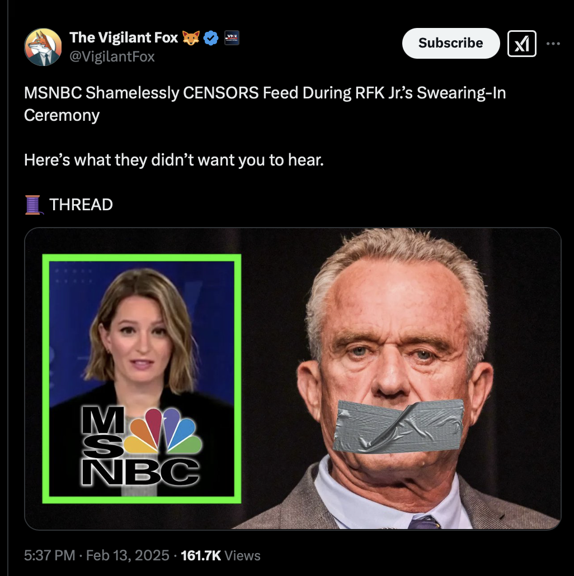Click the VNN affiliate badge icon
The height and width of the screenshot is (576, 574).
coord(232,38)
